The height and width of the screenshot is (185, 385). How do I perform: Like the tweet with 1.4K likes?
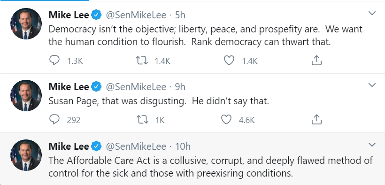click(229, 60)
